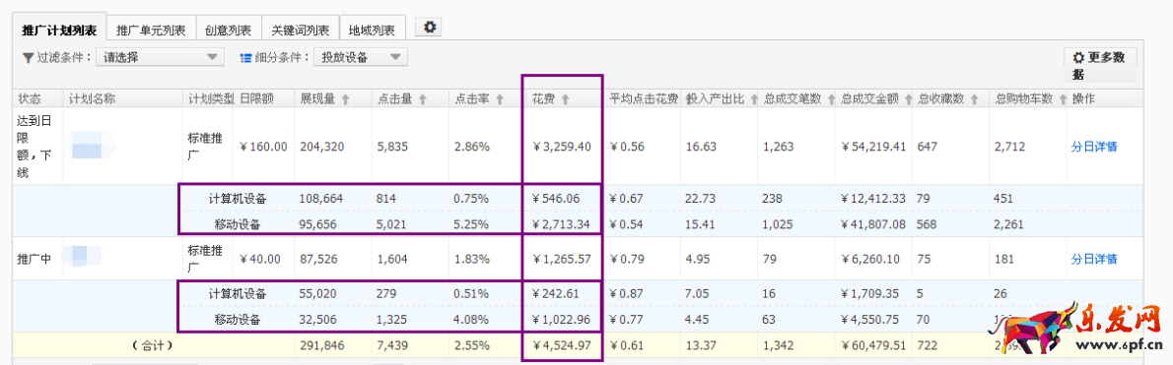This screenshot has height=365, width=1173.
Task: Switch to 推广单元列表 tab
Action: click(x=152, y=30)
